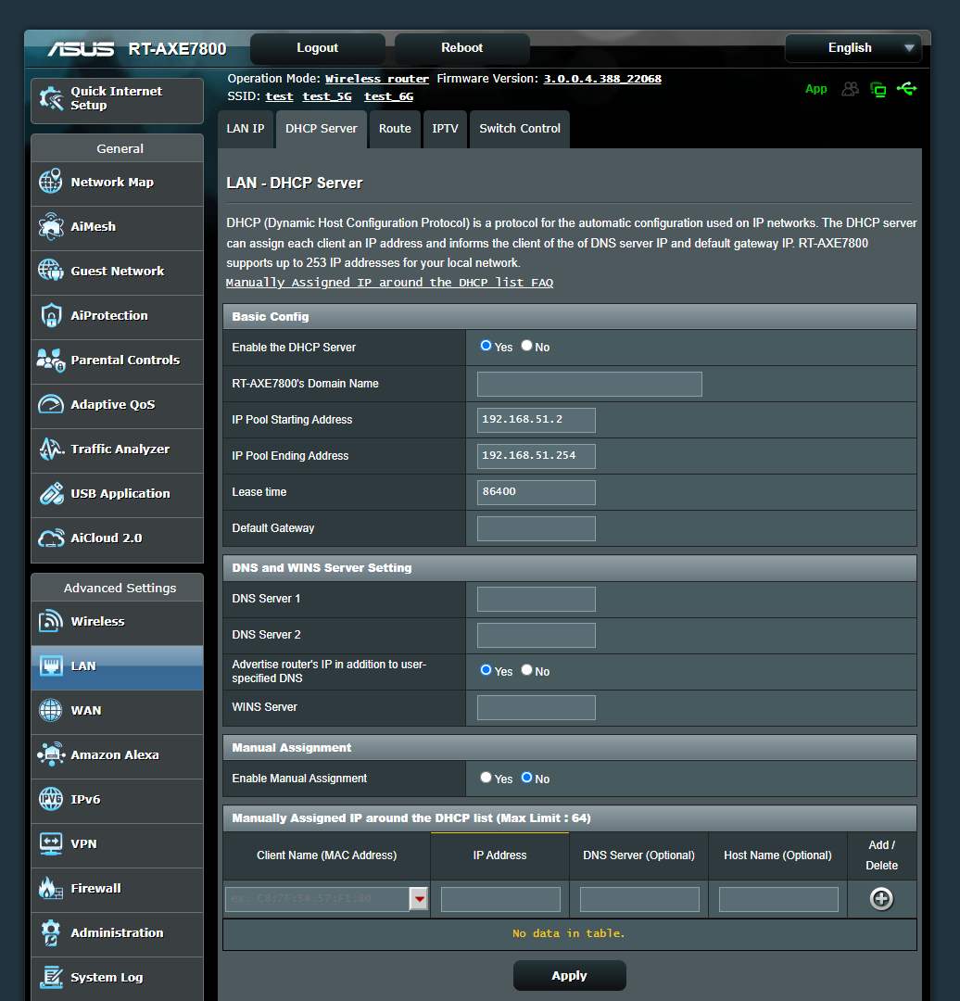This screenshot has height=1001, width=960.
Task: Click the VPN monitor icon
Action: [51, 843]
